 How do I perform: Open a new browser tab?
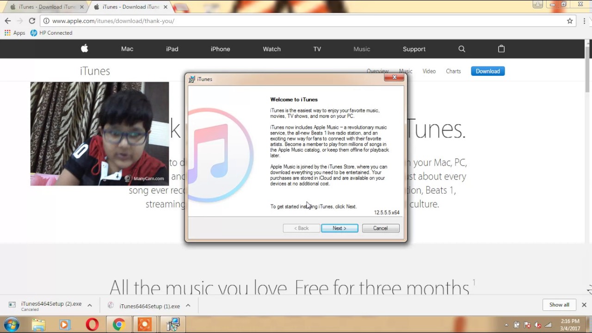181,7
